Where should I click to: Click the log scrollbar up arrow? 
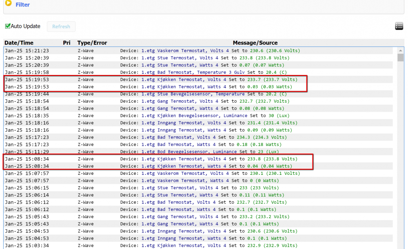(x=401, y=51)
